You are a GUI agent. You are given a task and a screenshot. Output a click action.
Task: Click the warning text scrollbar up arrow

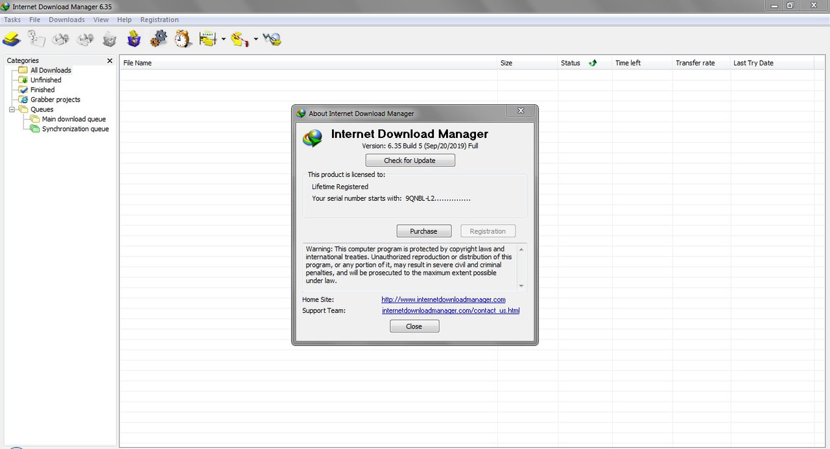521,249
